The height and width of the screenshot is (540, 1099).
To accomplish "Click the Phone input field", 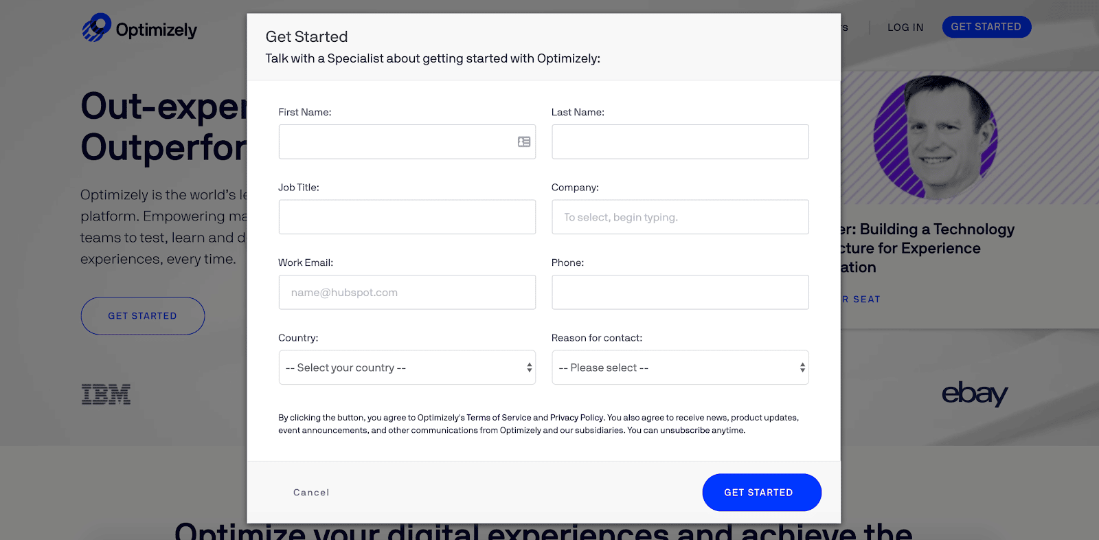I will [x=680, y=292].
